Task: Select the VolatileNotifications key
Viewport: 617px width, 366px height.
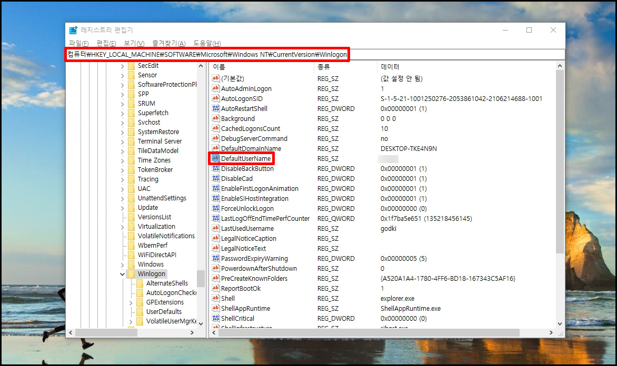Action: pyautogui.click(x=166, y=236)
